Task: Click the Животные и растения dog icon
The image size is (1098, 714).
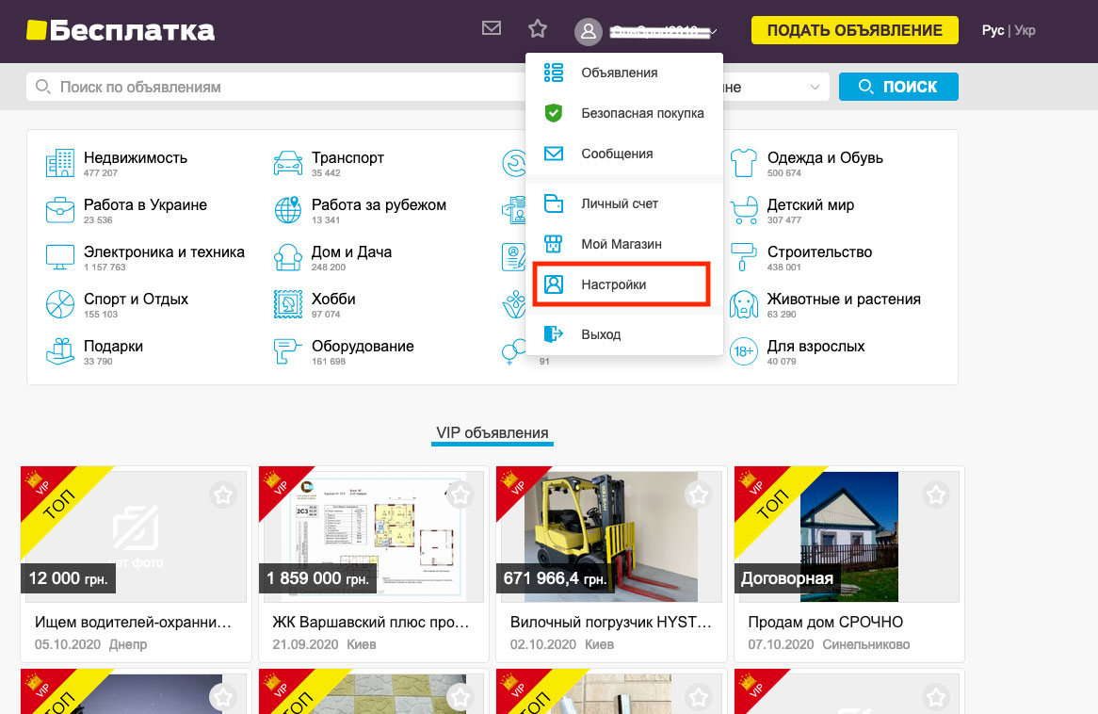Action: 744,304
